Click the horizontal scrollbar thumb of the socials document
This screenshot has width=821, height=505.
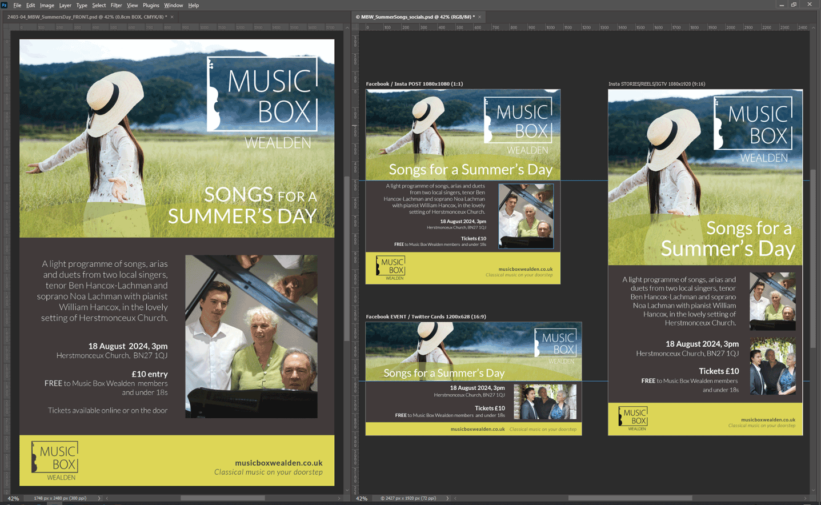(x=630, y=498)
